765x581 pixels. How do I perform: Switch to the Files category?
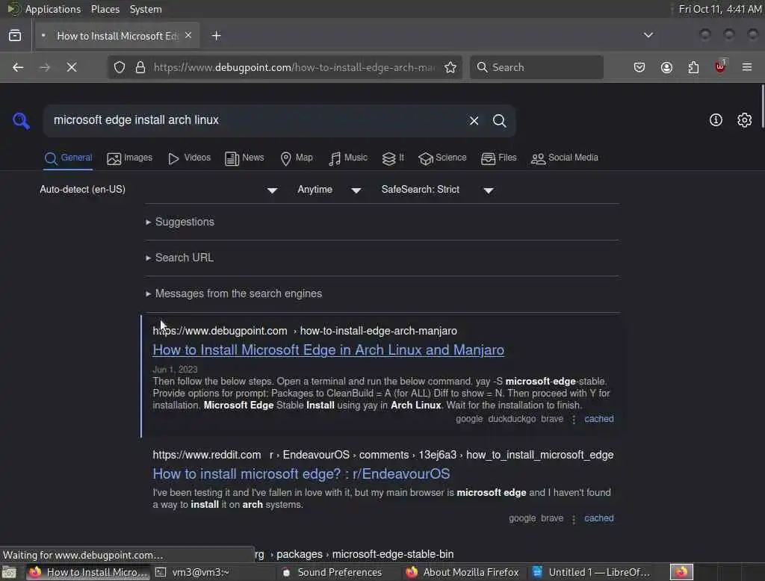coord(498,158)
